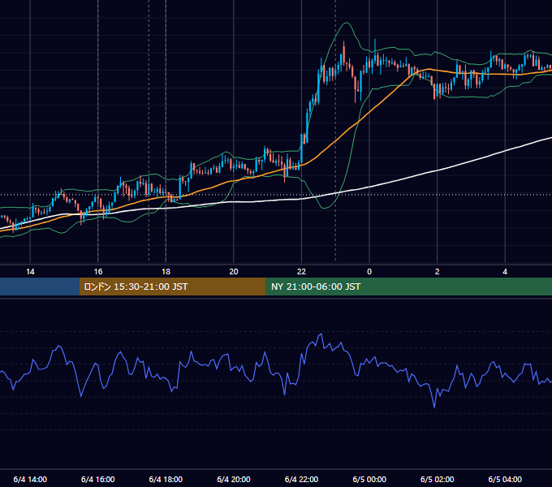Image resolution: width=552 pixels, height=487 pixels.
Task: Select the 0 hour label on price chart axis
Action: [x=369, y=272]
